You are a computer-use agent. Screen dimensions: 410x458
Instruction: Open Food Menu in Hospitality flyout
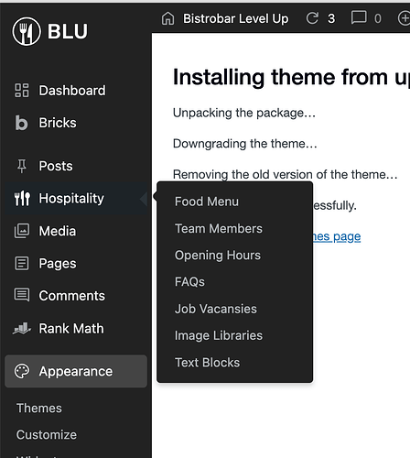coord(207,202)
